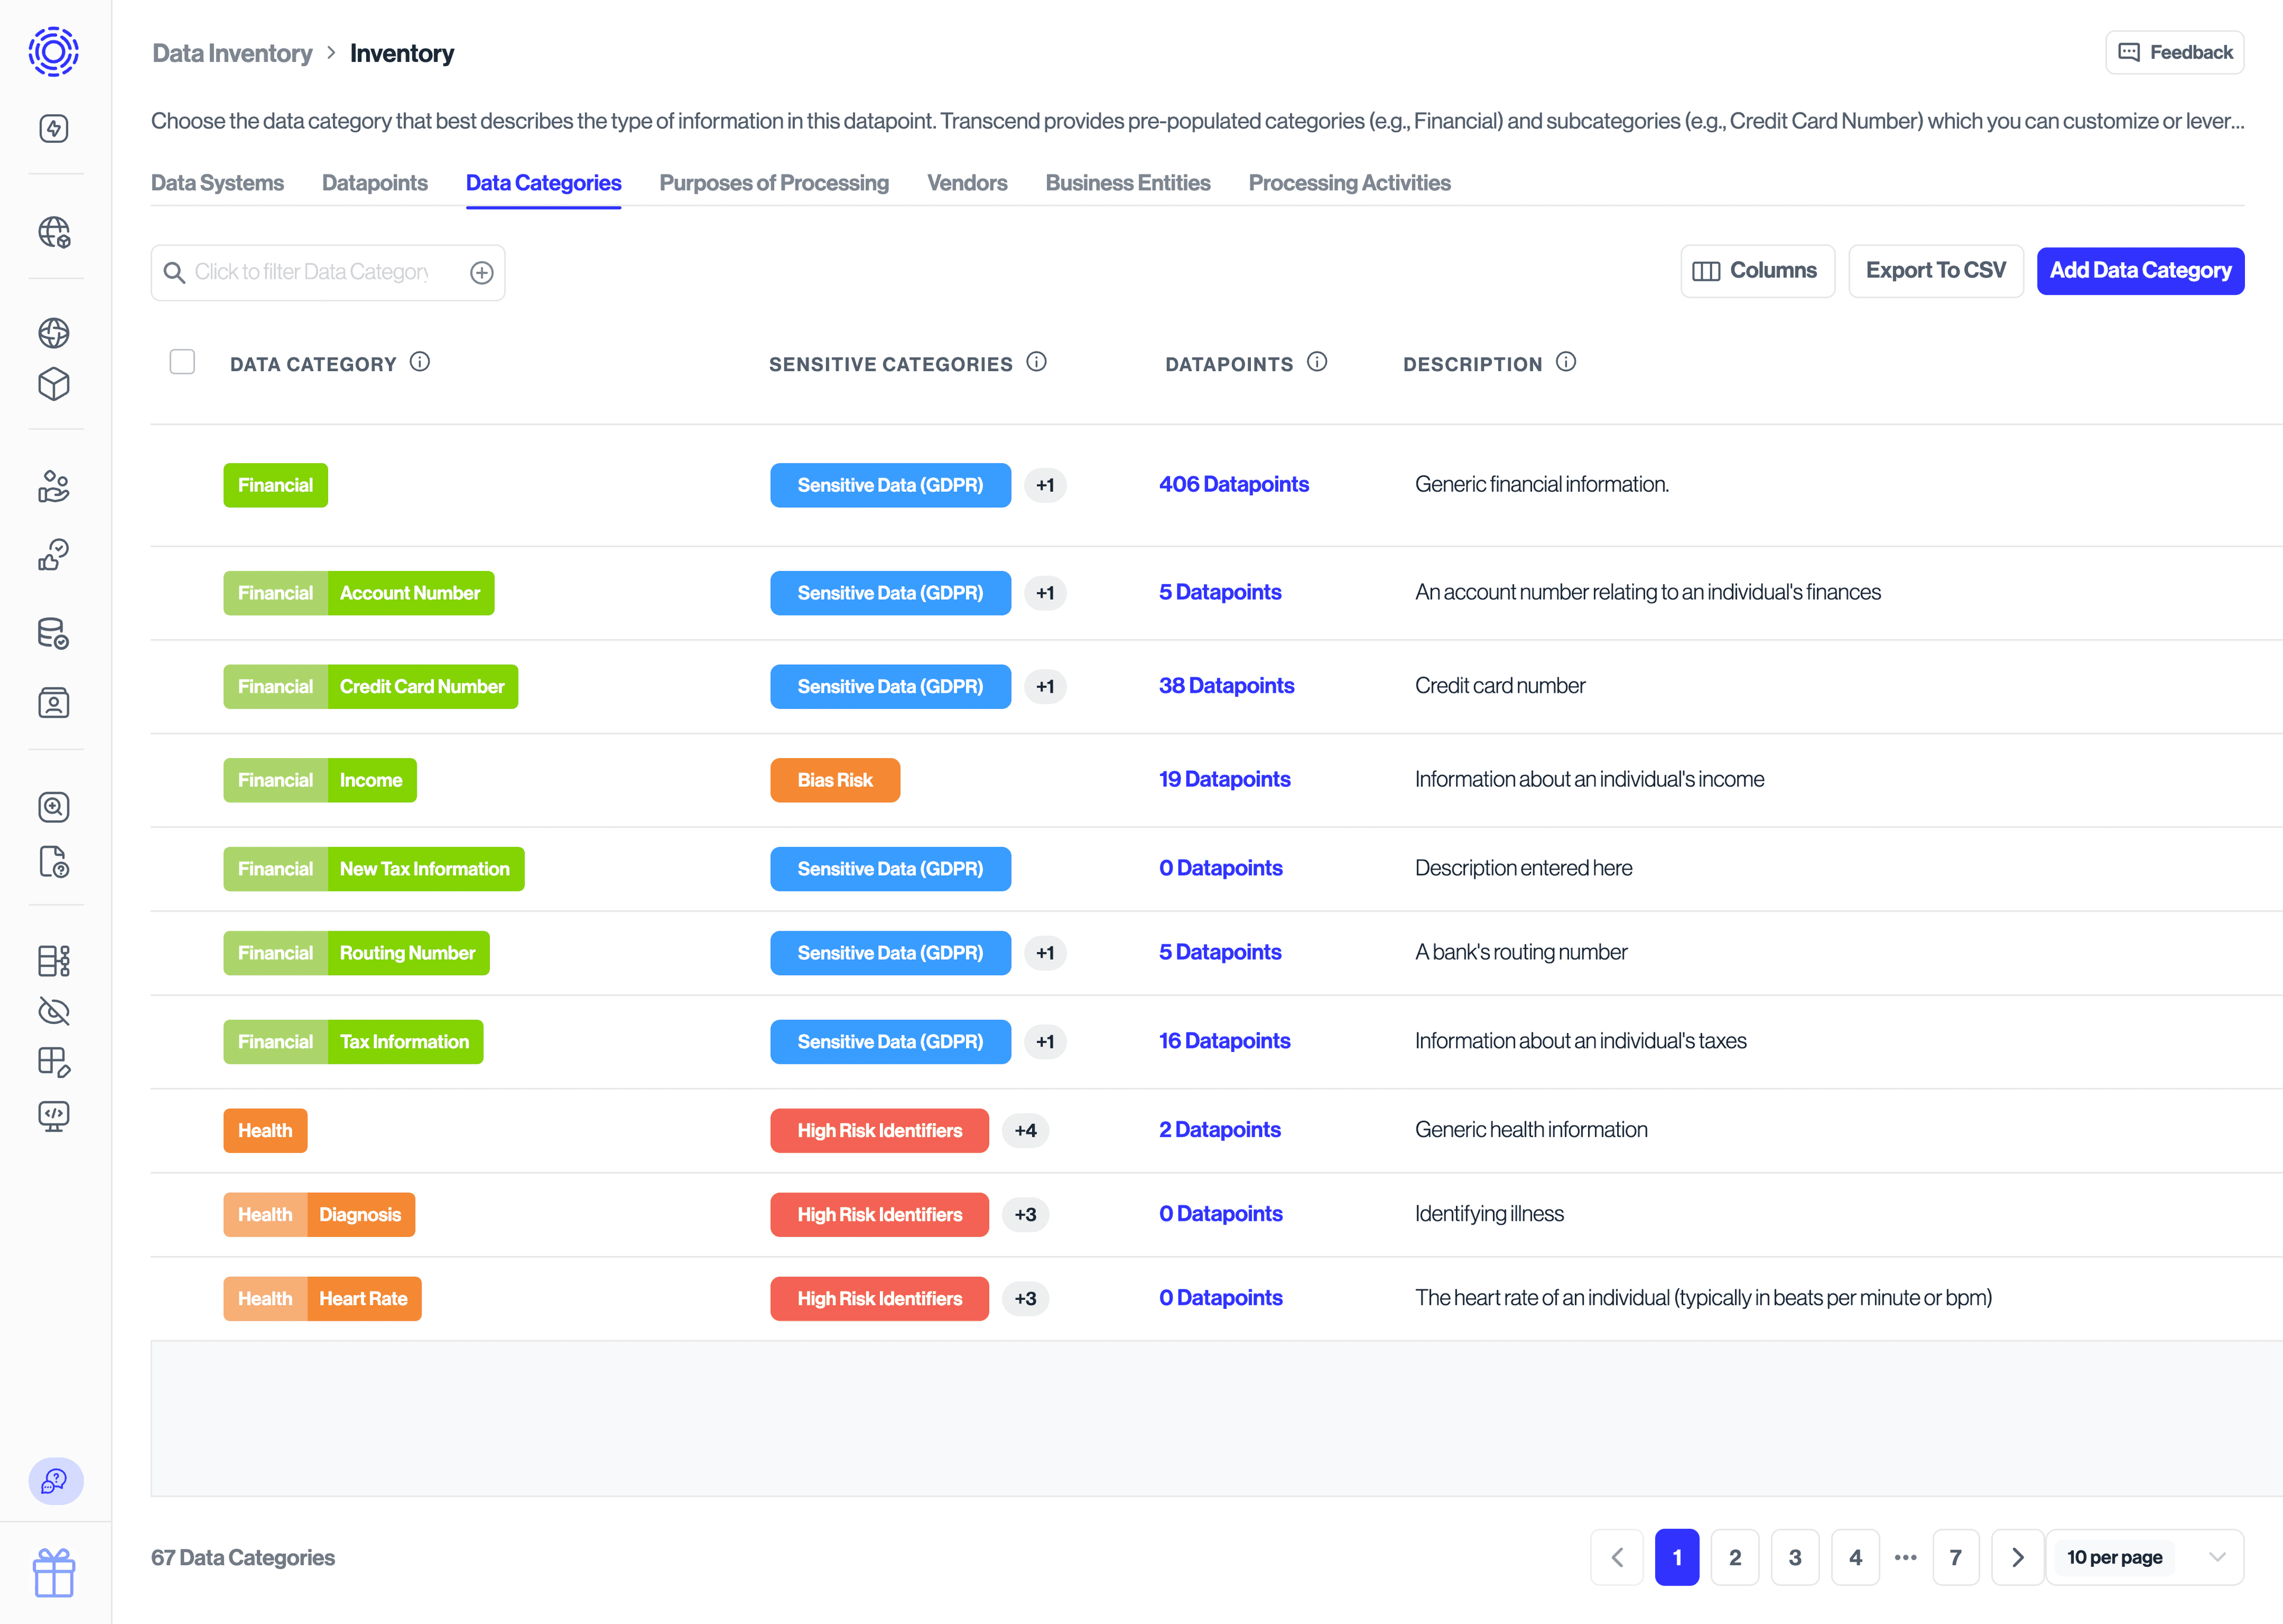Open the code console icon in sidebar
This screenshot has height=1624, width=2283.
tap(55, 1115)
